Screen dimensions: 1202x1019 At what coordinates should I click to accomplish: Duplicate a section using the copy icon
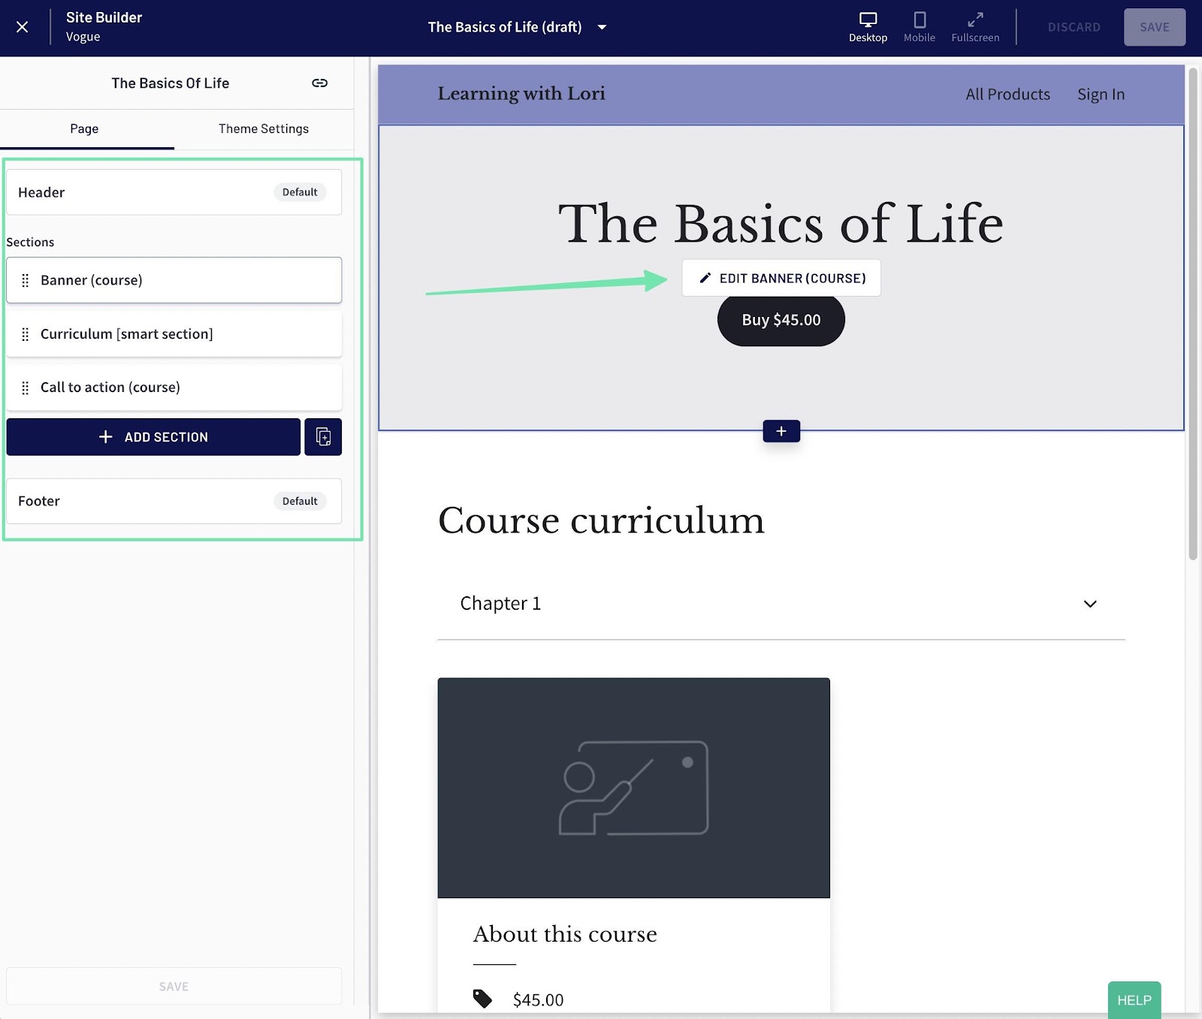(323, 436)
